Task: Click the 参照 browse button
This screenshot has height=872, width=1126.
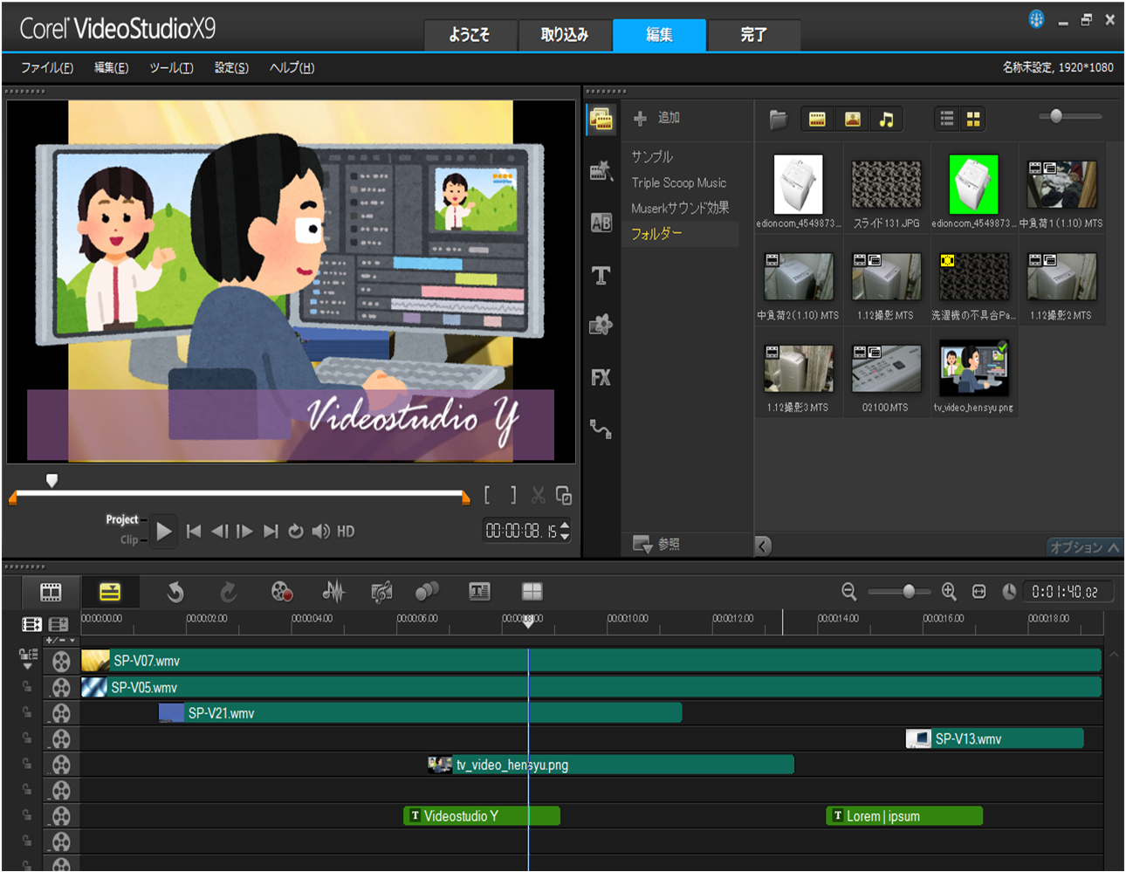Action: tap(656, 544)
